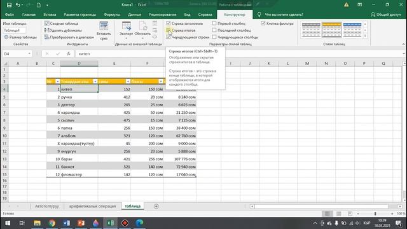Viewport: 407px width, 229px height.
Task: Click the Обновить refresh button
Action: click(142, 31)
